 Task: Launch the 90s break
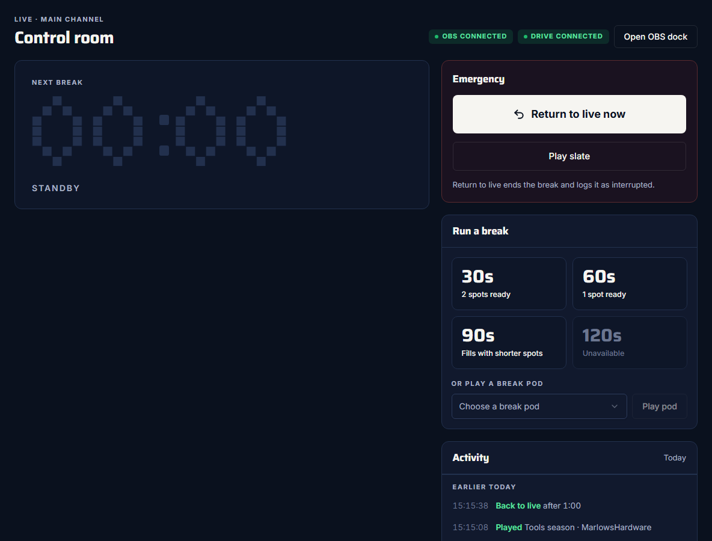point(509,343)
